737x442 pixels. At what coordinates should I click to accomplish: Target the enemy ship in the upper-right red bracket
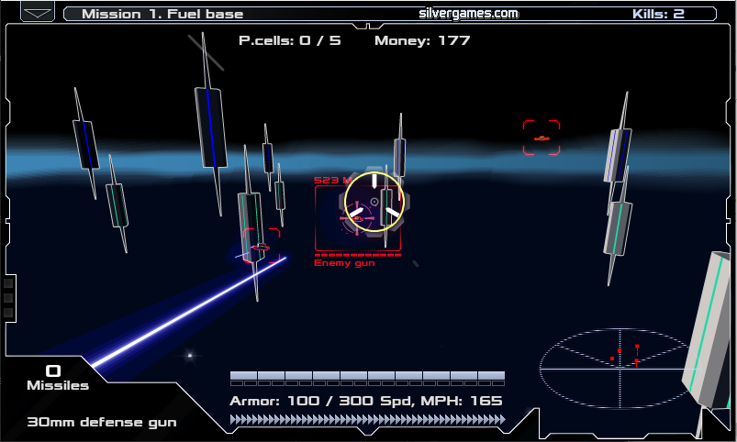(542, 138)
